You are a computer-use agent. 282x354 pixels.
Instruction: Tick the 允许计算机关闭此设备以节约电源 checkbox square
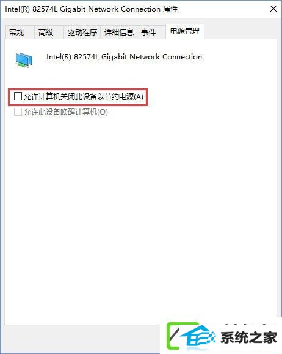click(x=18, y=97)
